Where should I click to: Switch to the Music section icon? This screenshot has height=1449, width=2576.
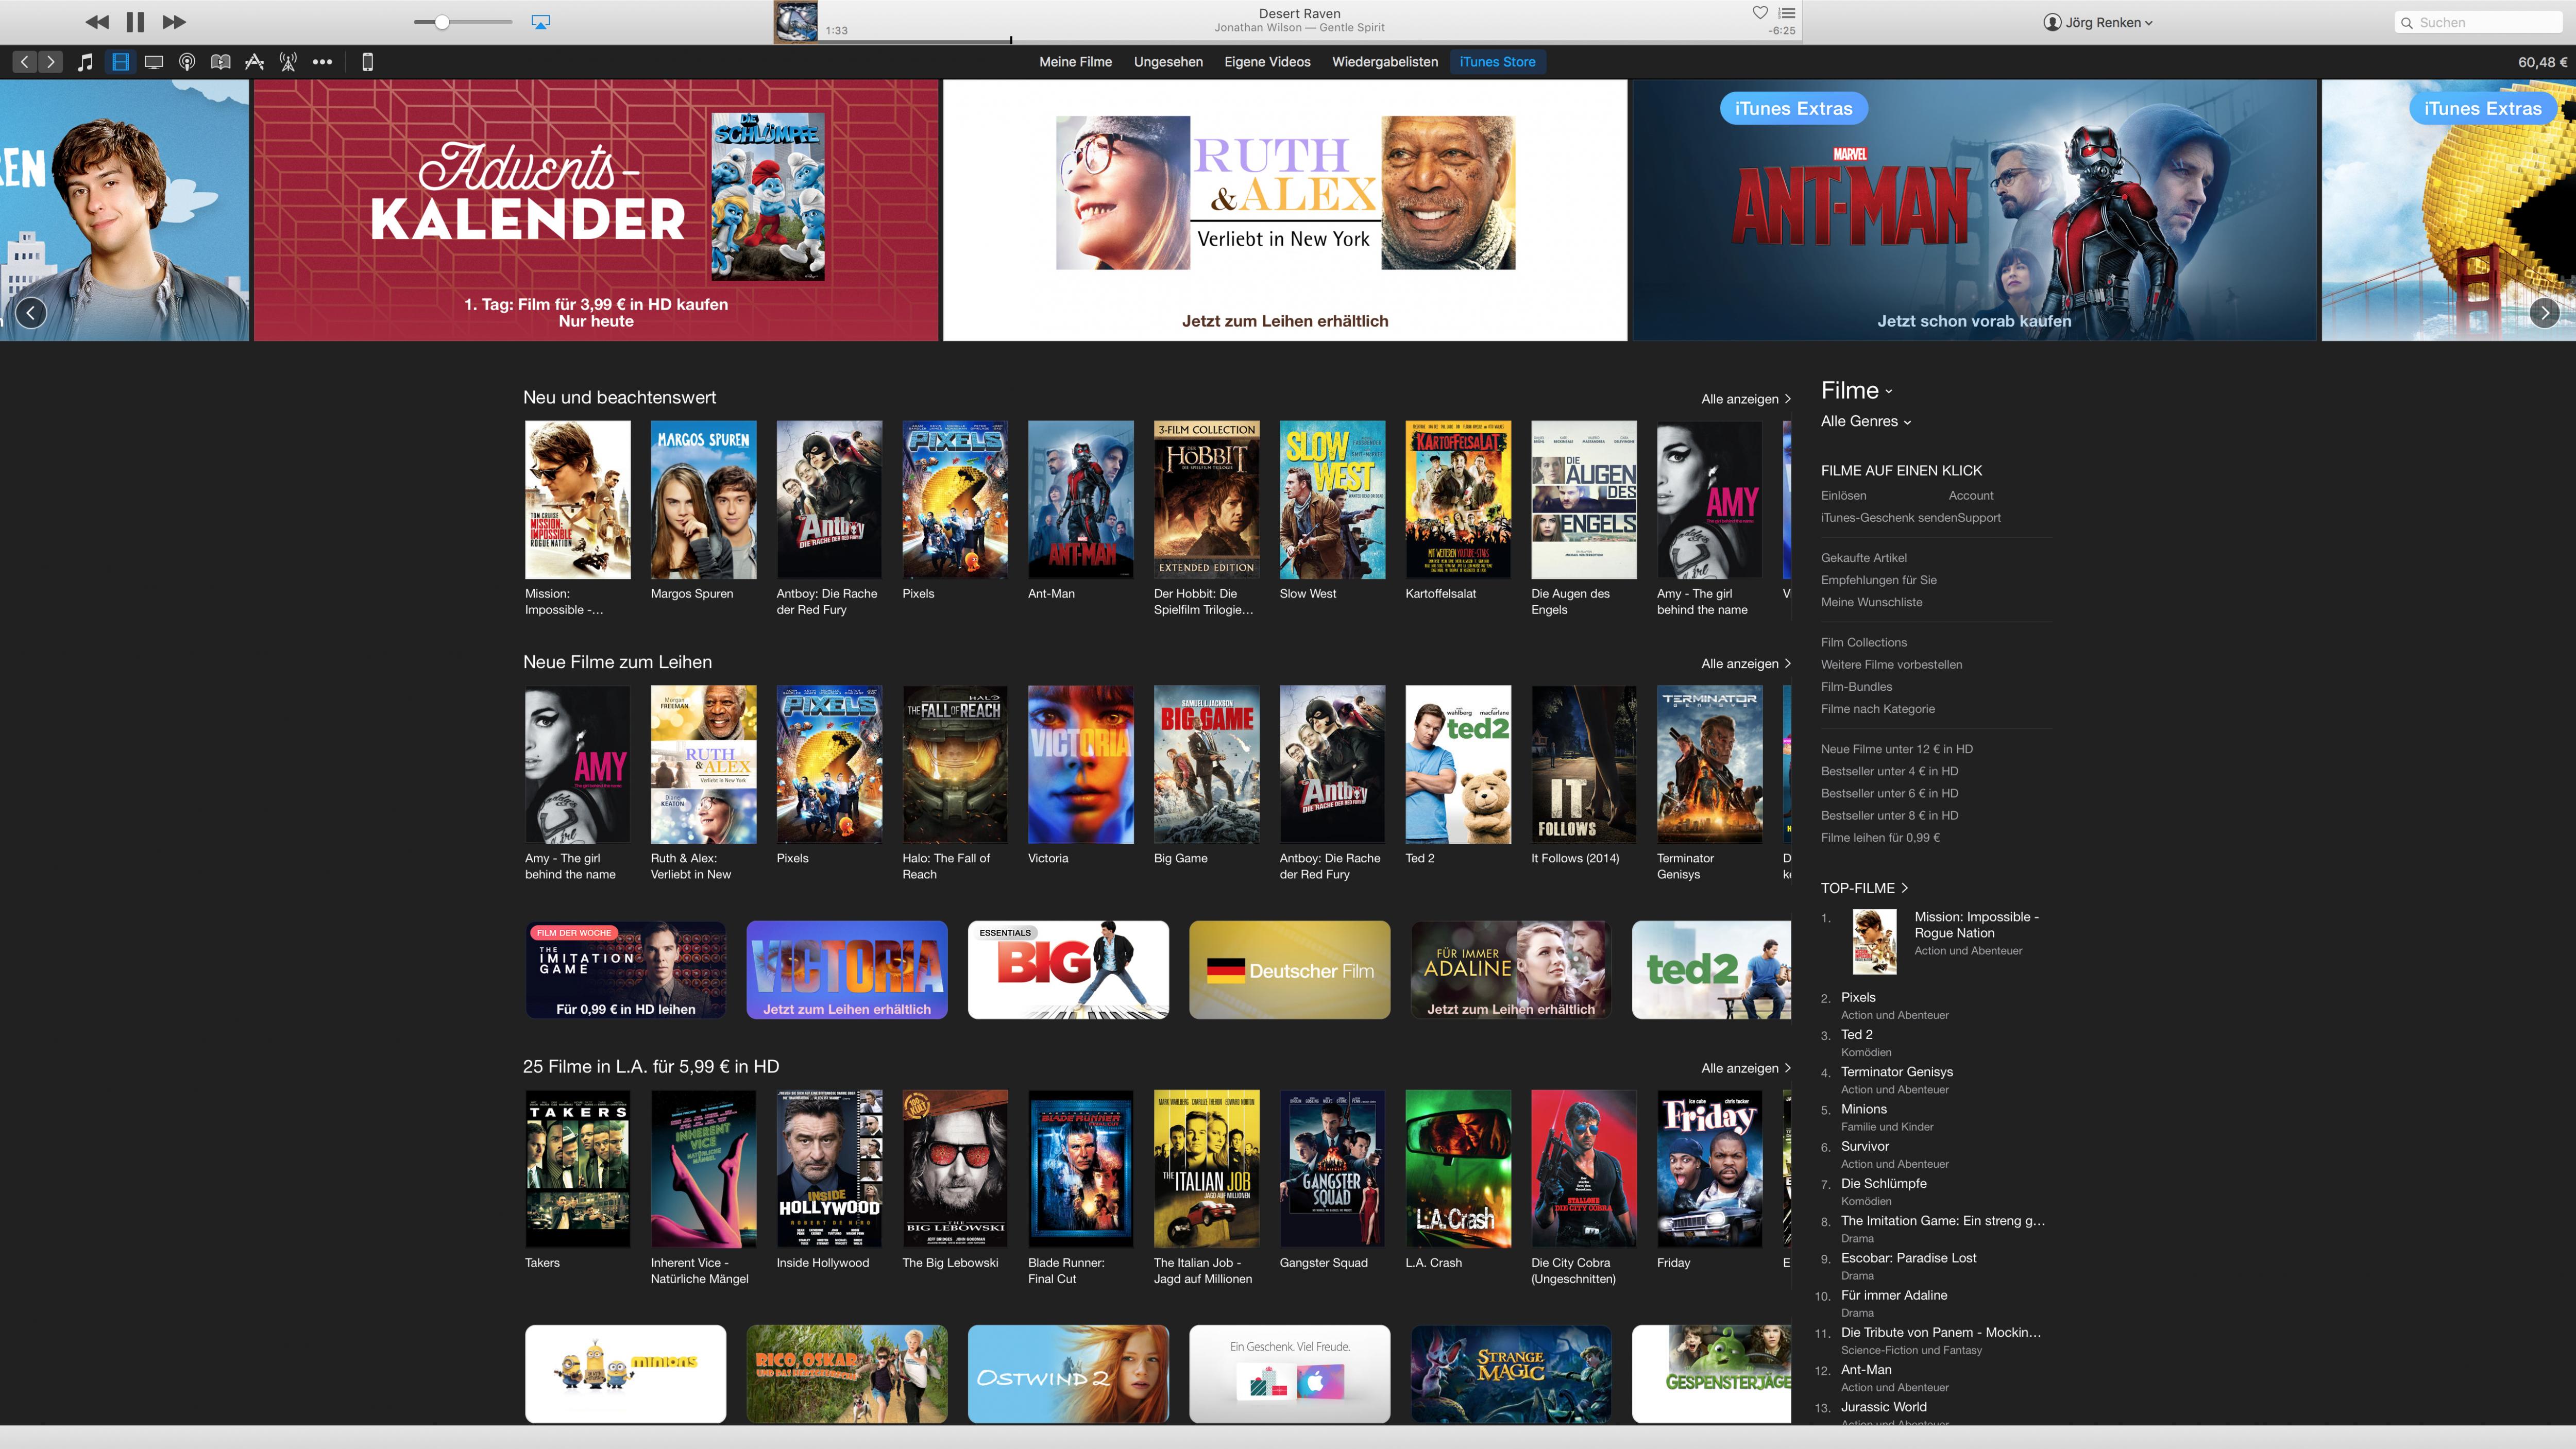coord(85,61)
